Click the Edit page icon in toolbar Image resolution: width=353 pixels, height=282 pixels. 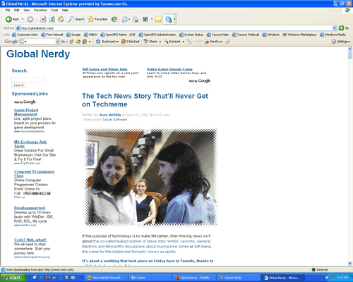point(145,19)
